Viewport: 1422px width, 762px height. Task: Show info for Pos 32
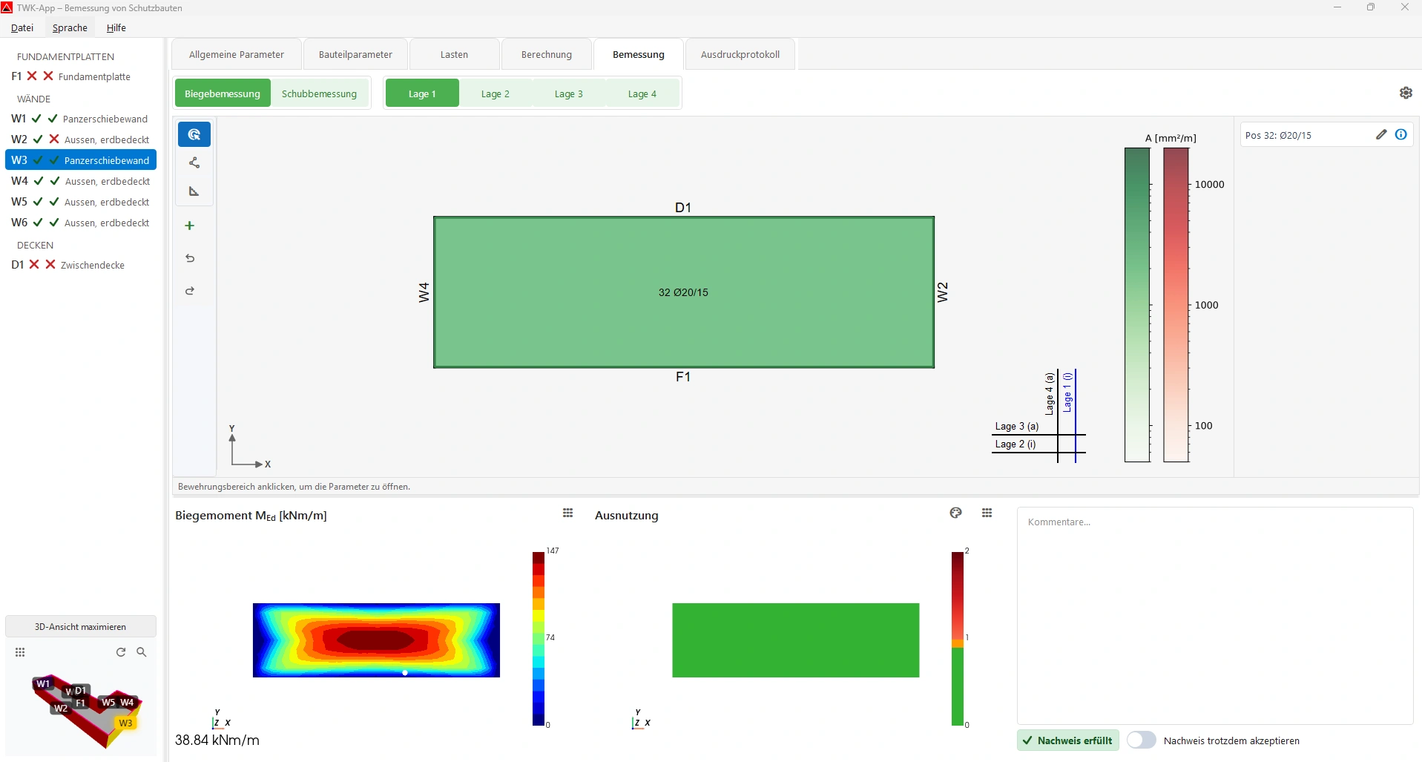1401,134
